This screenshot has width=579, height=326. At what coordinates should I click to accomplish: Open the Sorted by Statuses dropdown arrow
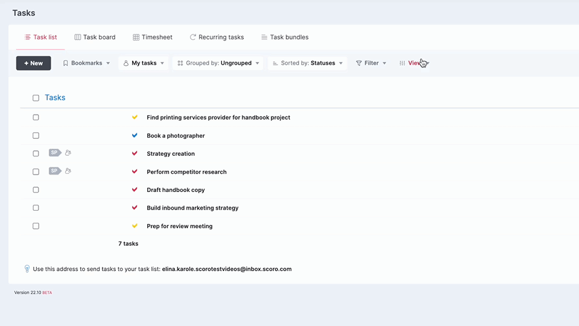tap(341, 63)
